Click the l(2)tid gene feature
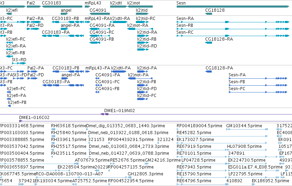The width and height of the screenshot is (292, 186). click(142, 14)
